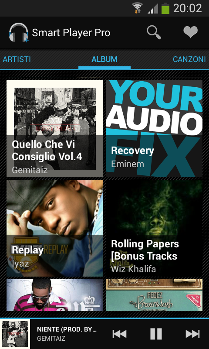Open now playing NIENTE track title
Image resolution: width=209 pixels, height=349 pixels.
tap(67, 329)
